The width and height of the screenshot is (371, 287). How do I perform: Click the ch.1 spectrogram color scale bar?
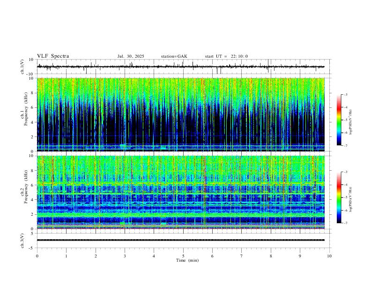[339, 120]
